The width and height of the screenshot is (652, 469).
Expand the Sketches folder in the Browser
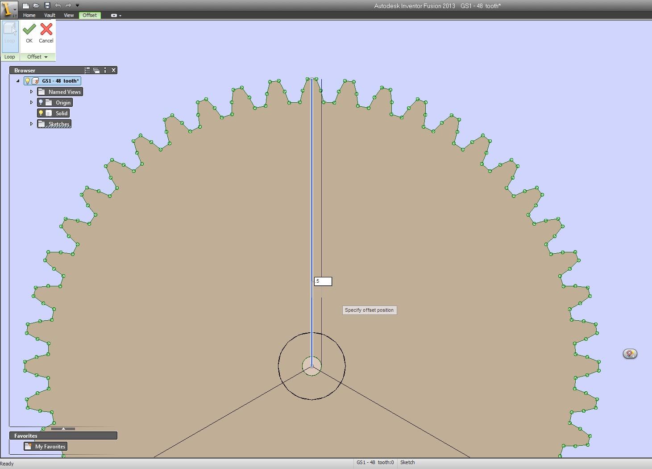tap(31, 124)
